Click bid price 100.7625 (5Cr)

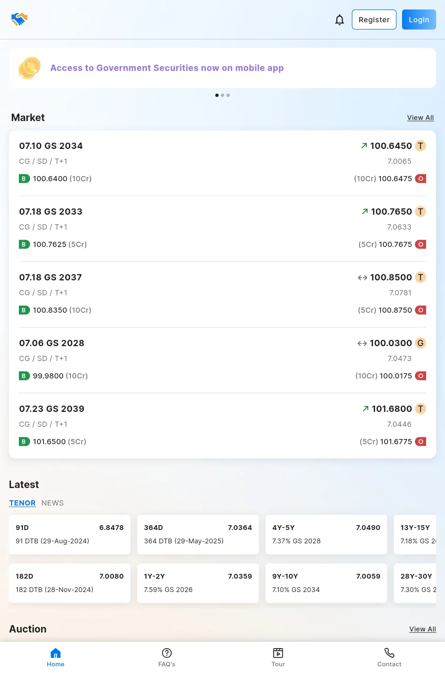60,244
